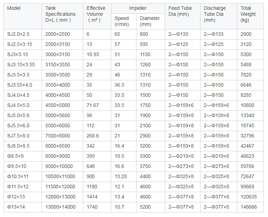Image resolution: width=268 pixels, height=217 pixels.
Task: Click the Model column header
Action: coord(14,8)
